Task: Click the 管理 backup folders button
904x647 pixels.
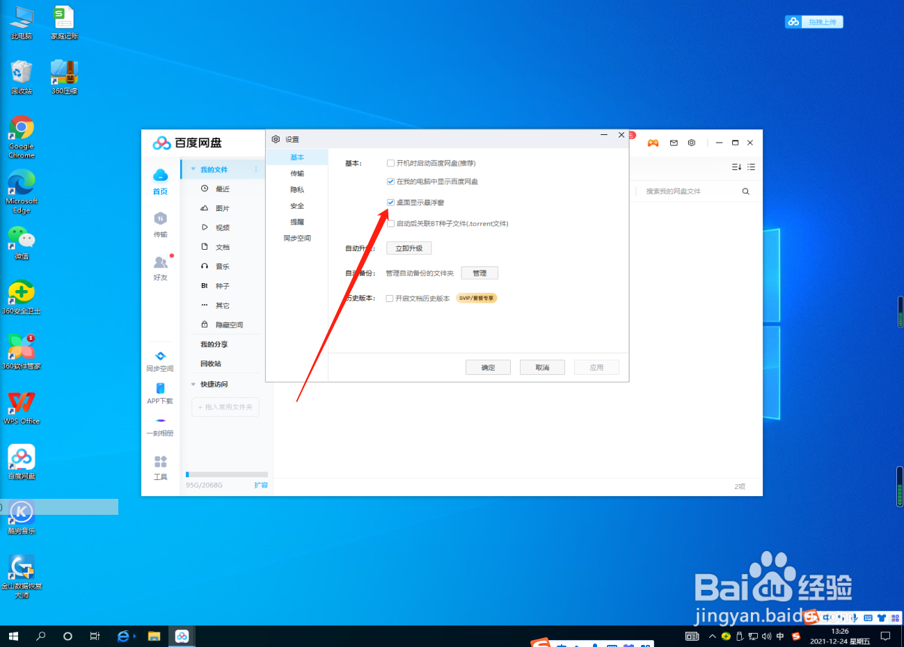Action: click(x=479, y=273)
